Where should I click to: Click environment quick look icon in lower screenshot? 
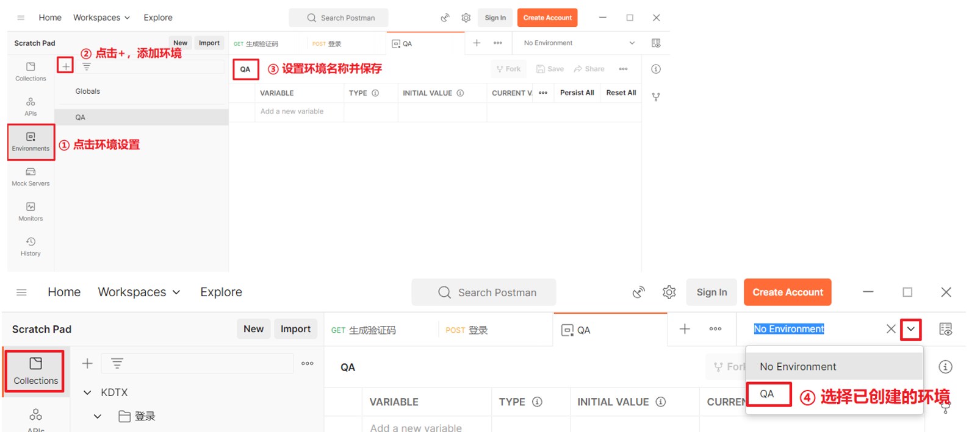click(945, 330)
